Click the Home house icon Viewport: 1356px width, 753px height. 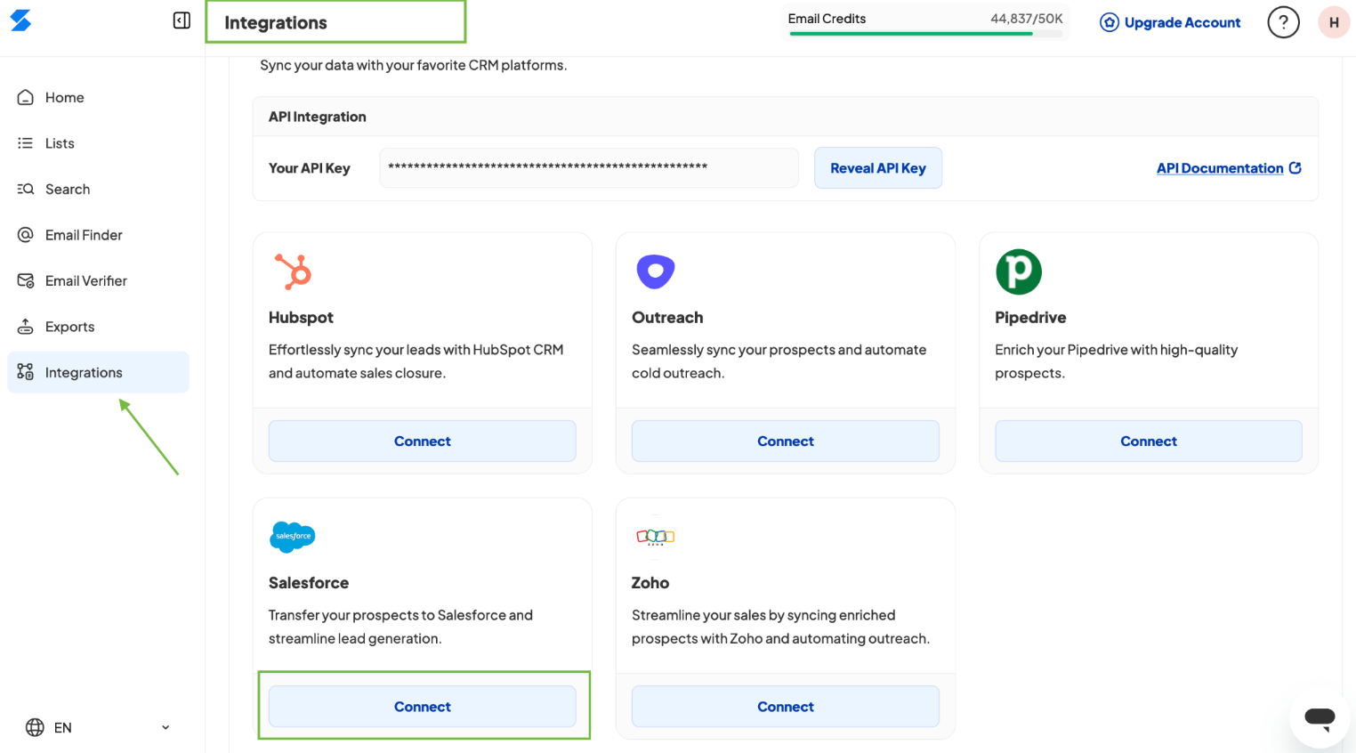(26, 97)
